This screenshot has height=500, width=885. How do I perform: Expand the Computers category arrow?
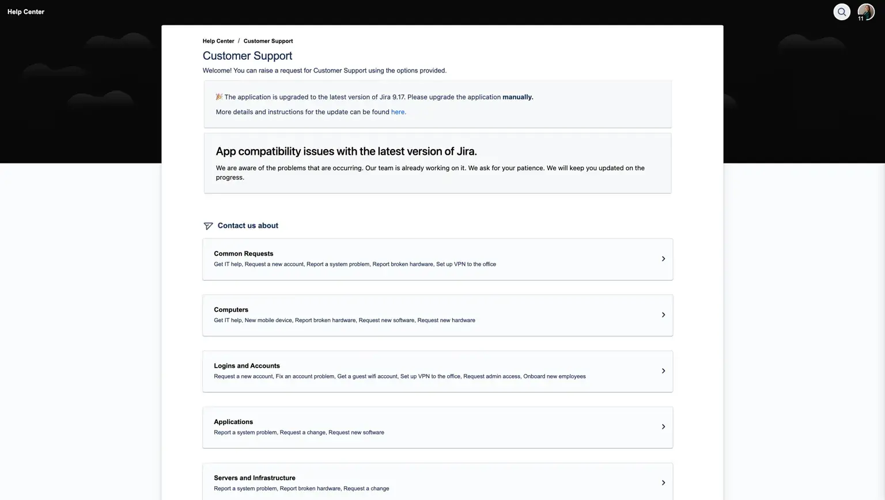tap(663, 315)
